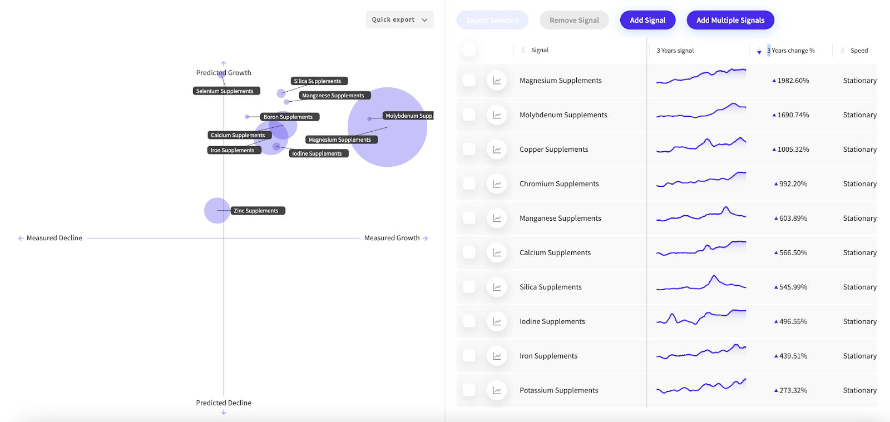Open chart icon for Magnesium Supplements row

click(x=497, y=81)
